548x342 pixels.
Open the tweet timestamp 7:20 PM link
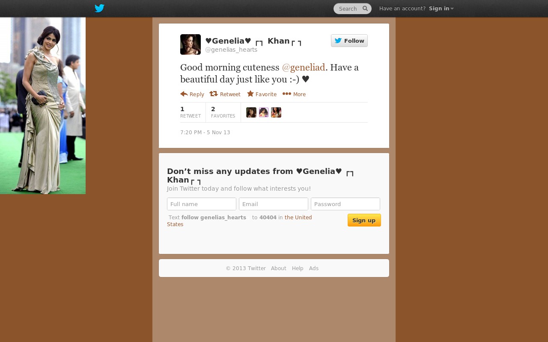tap(205, 133)
